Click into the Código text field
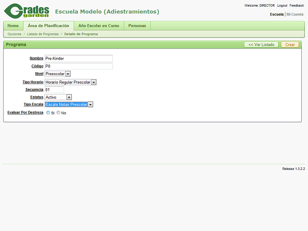This screenshot has height=231, width=308. tap(78, 66)
